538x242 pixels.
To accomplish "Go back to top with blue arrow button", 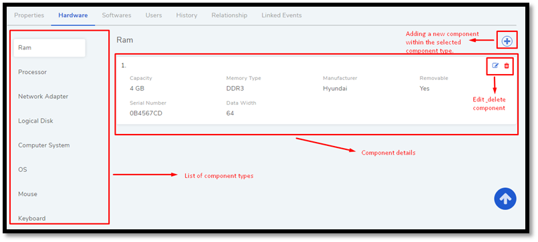I will coord(505,199).
